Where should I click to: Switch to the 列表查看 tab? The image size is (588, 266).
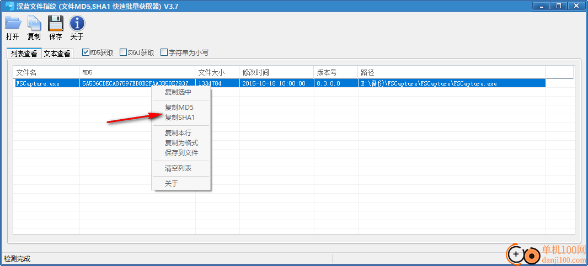pos(24,54)
